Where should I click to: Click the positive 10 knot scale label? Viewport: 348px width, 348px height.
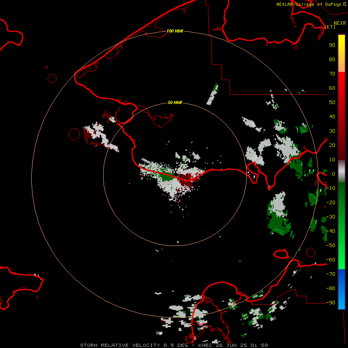pyautogui.click(x=332, y=160)
